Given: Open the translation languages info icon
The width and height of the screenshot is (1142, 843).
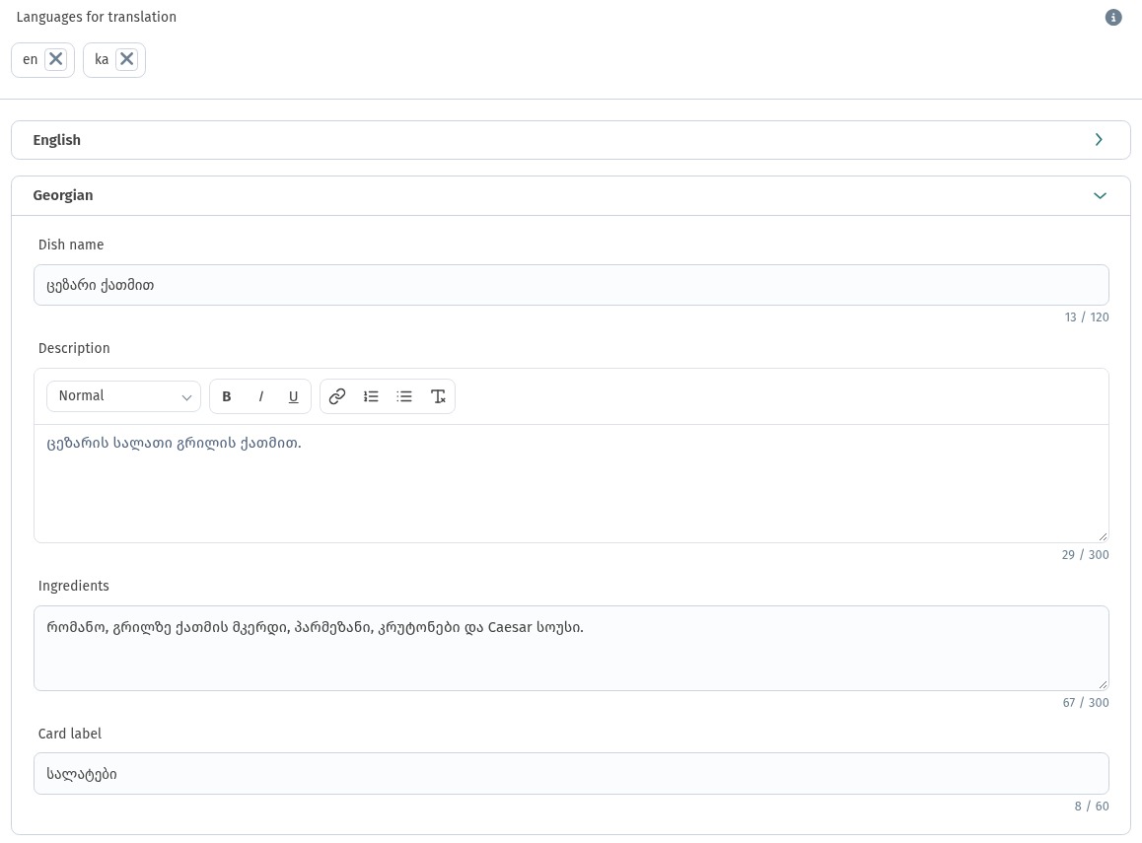Looking at the screenshot, I should (1112, 17).
